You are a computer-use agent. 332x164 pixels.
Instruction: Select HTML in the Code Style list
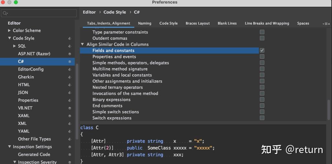click(x=24, y=85)
